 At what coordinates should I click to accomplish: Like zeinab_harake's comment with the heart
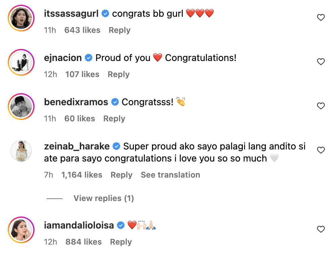point(321,150)
